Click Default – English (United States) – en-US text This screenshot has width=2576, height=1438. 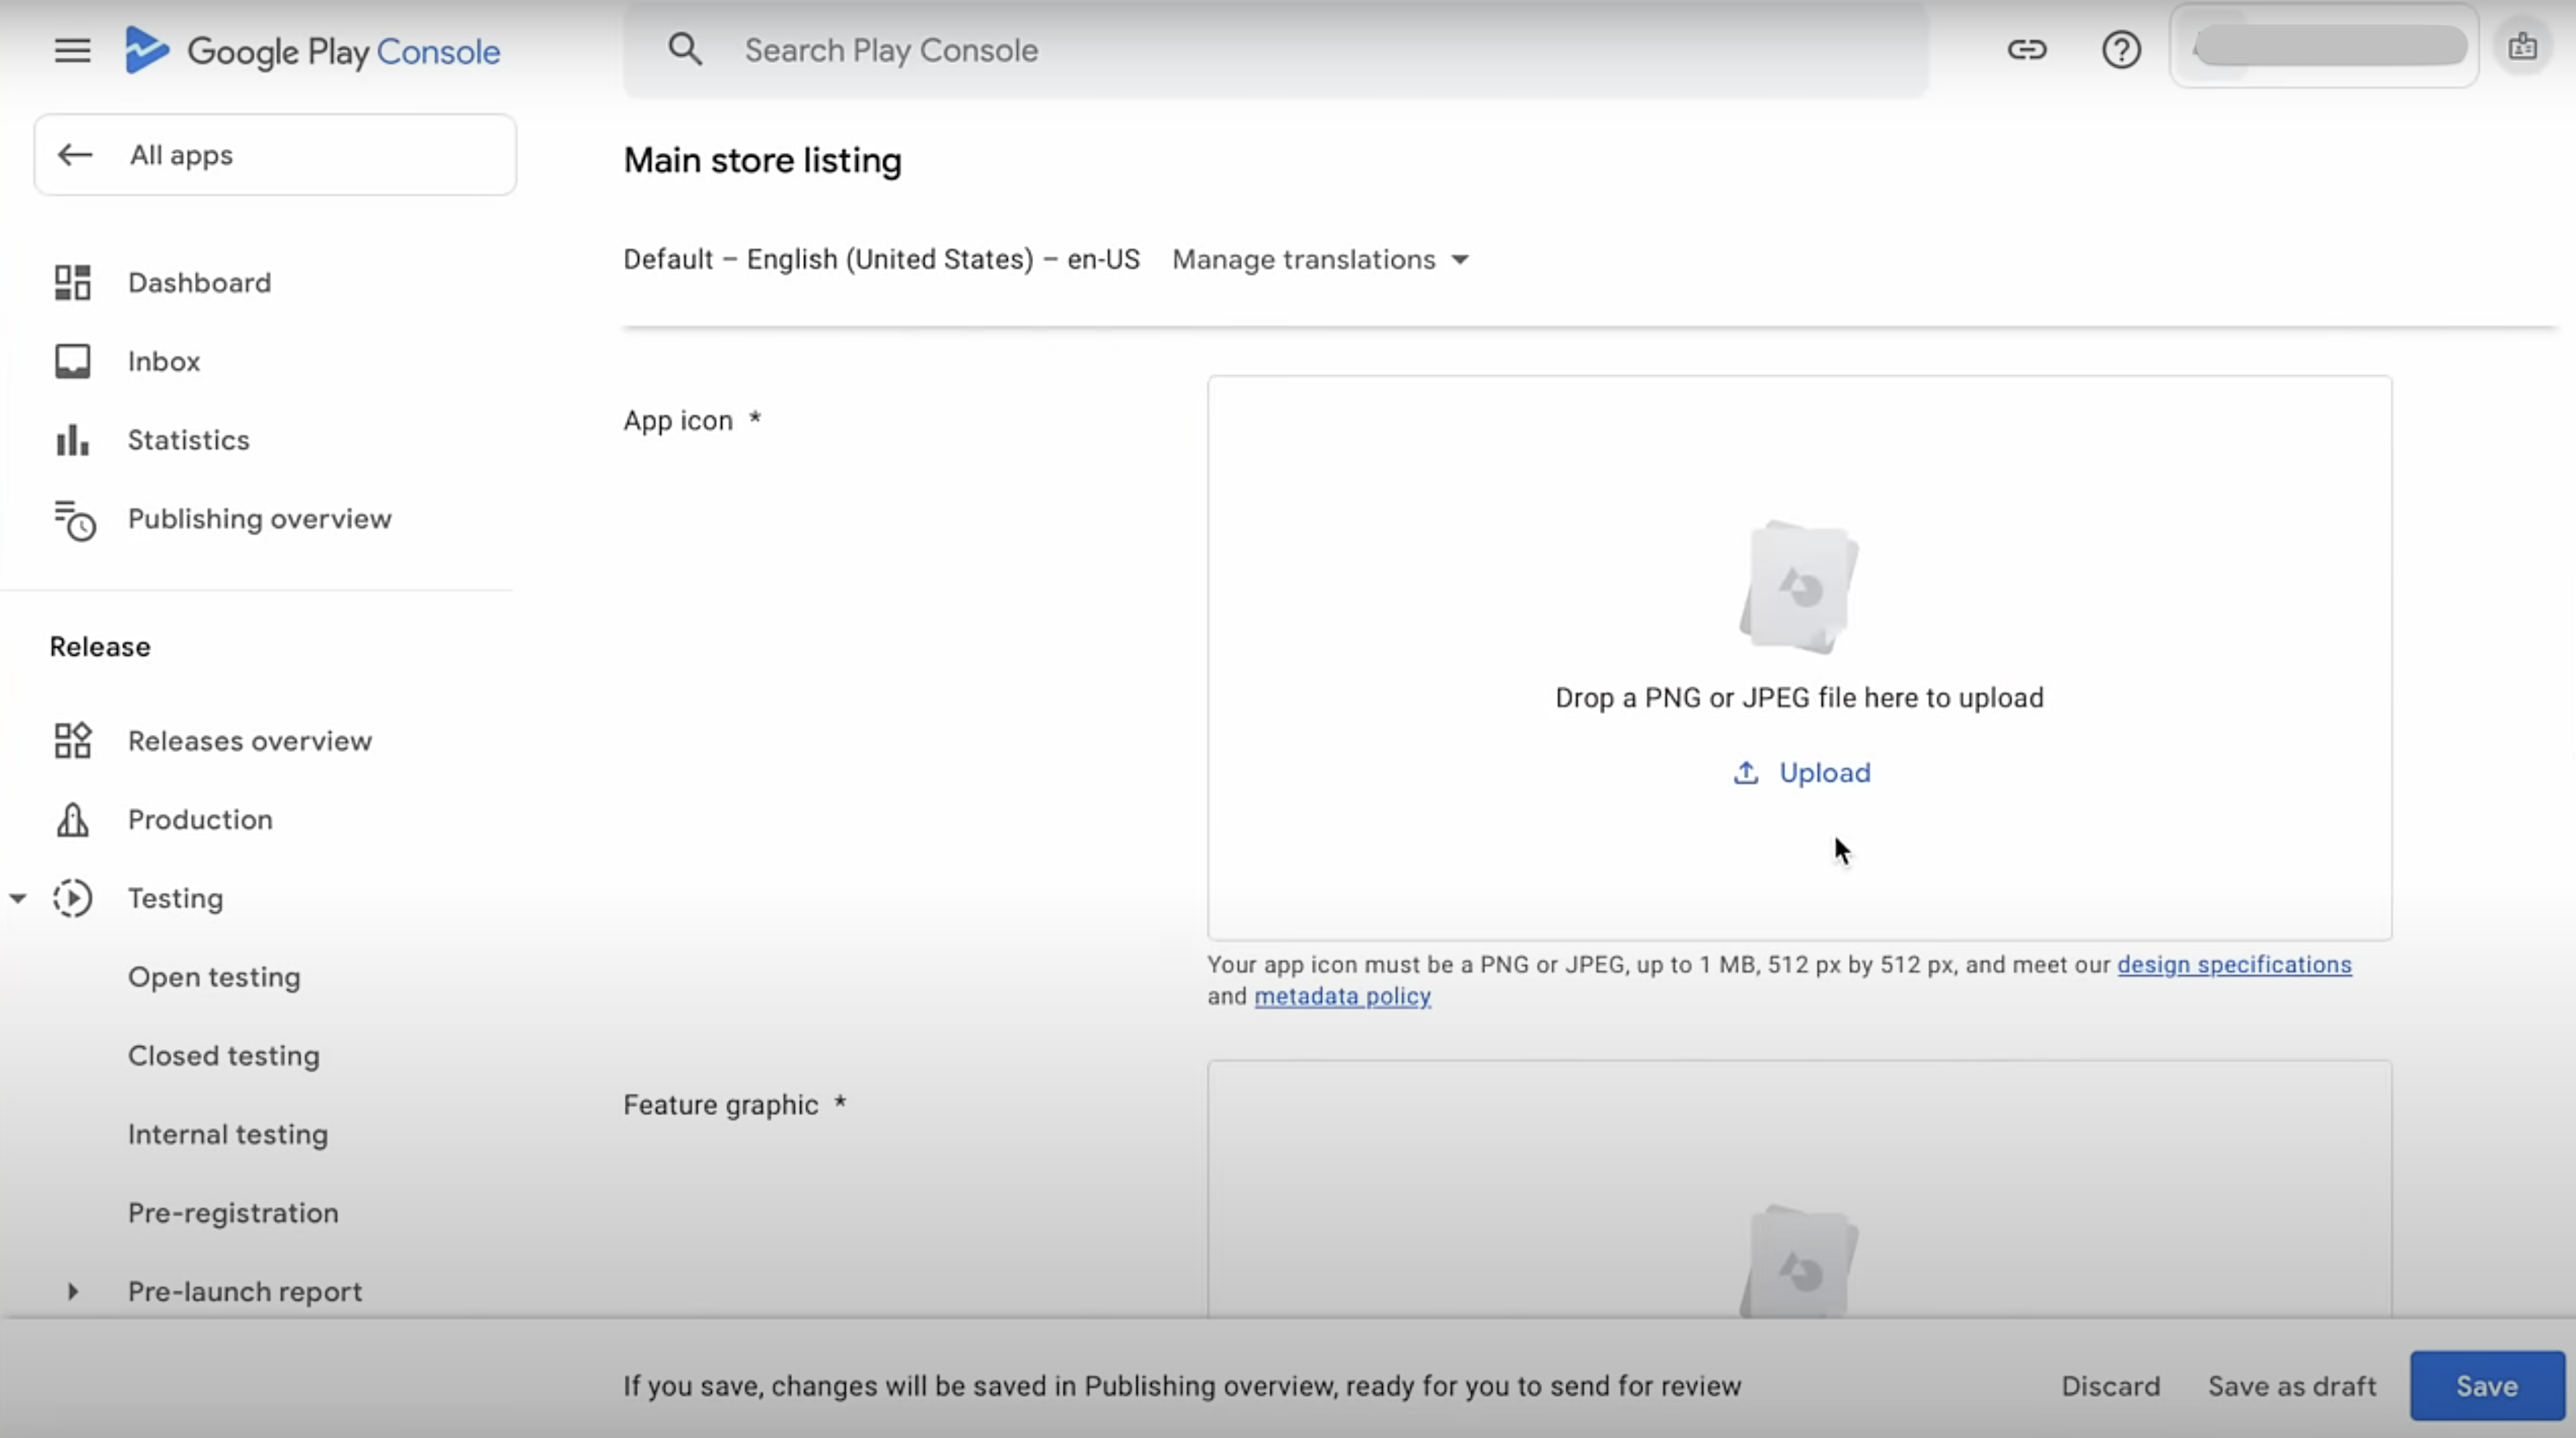881,260
